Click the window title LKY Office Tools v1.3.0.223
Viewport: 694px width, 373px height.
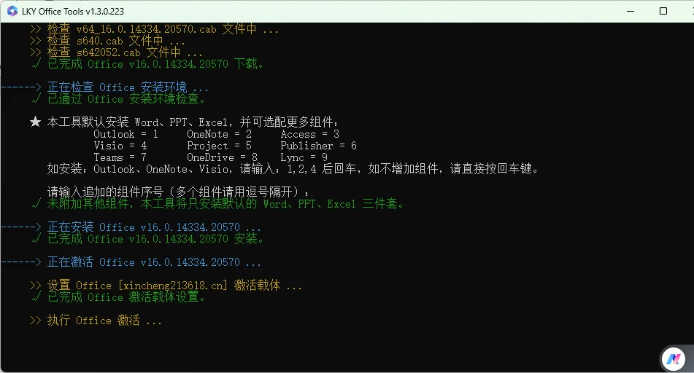point(73,12)
